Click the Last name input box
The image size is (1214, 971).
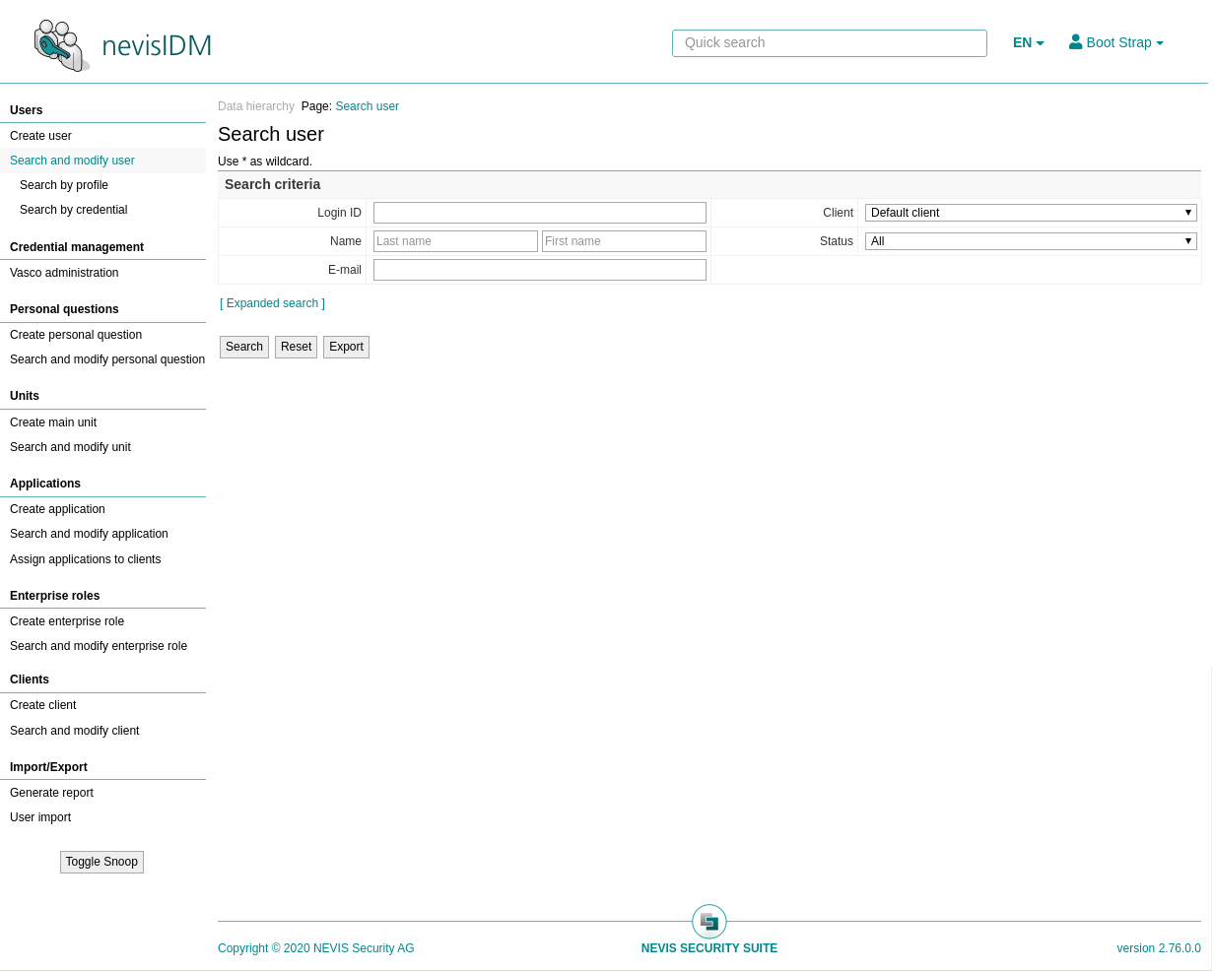[x=455, y=241]
